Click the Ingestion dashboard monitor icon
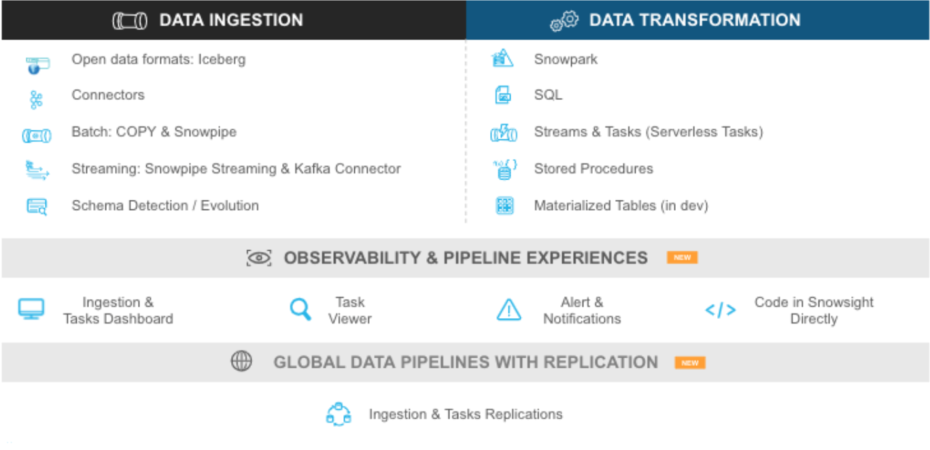 point(31,309)
